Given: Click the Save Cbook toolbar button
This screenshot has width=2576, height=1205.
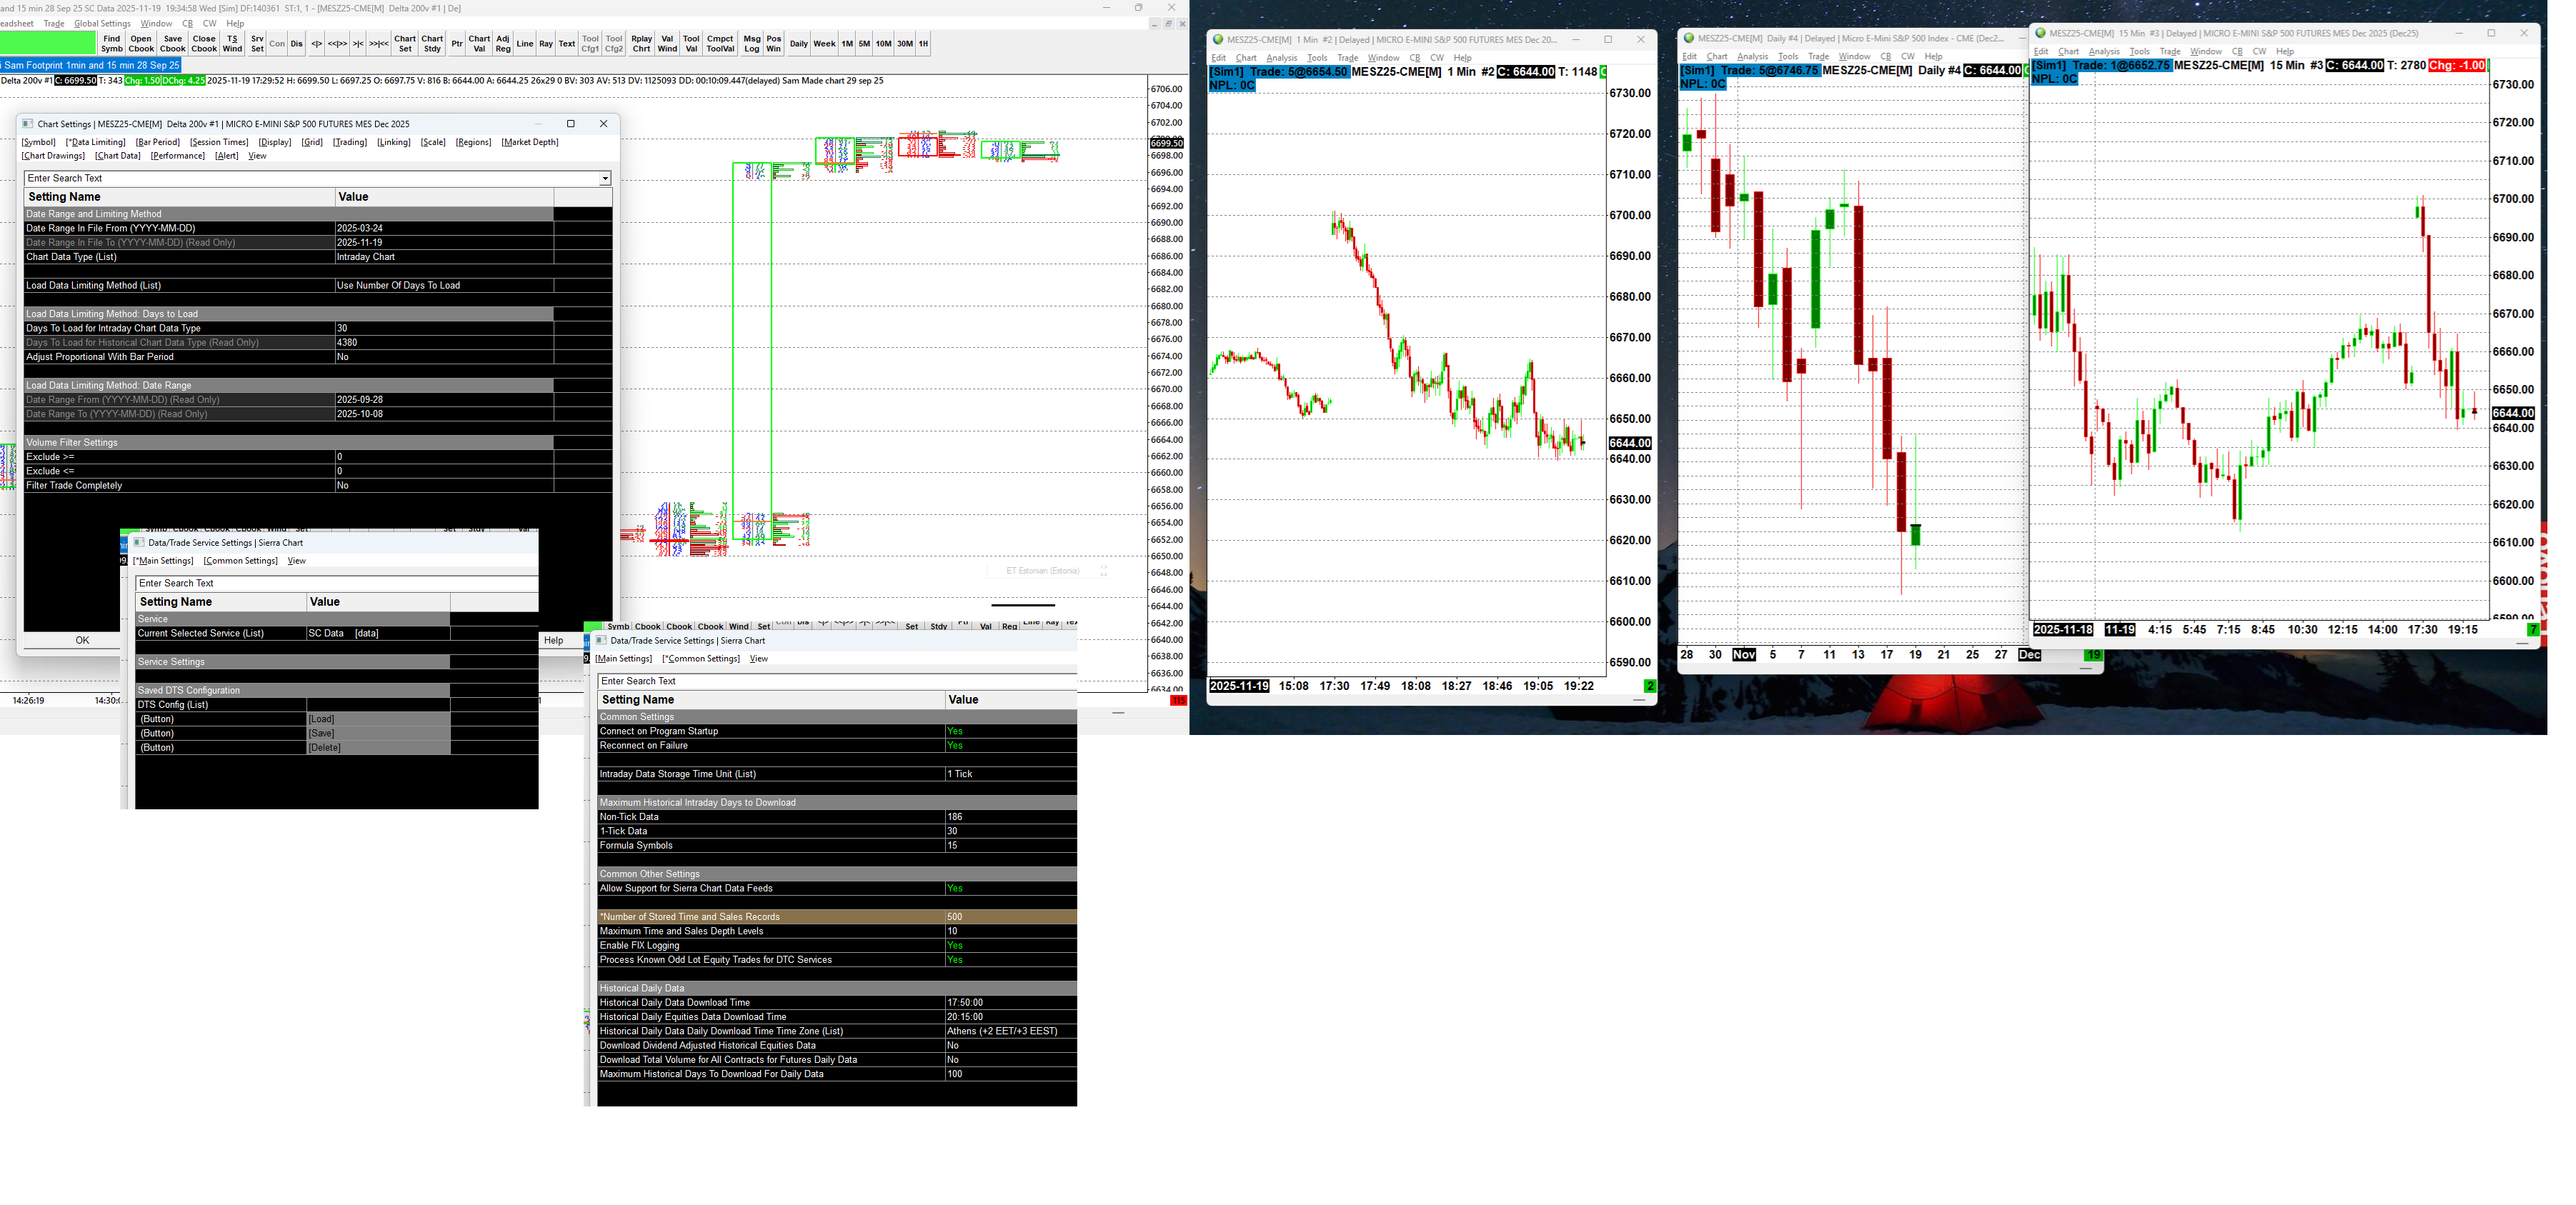Looking at the screenshot, I should 172,44.
